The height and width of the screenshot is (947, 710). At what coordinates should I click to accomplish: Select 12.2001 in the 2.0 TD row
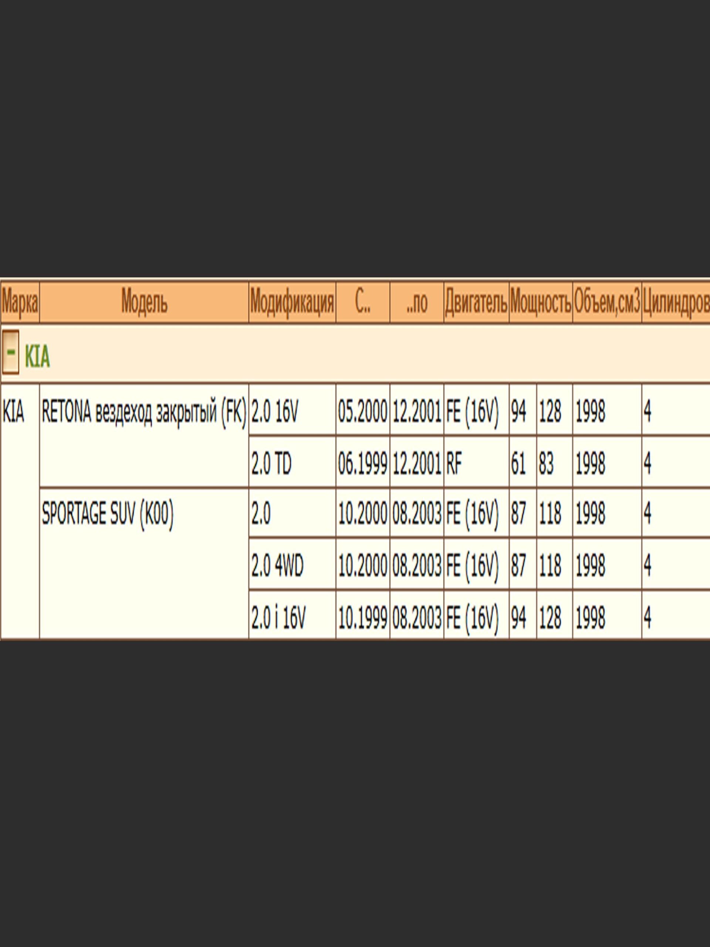coord(417,462)
